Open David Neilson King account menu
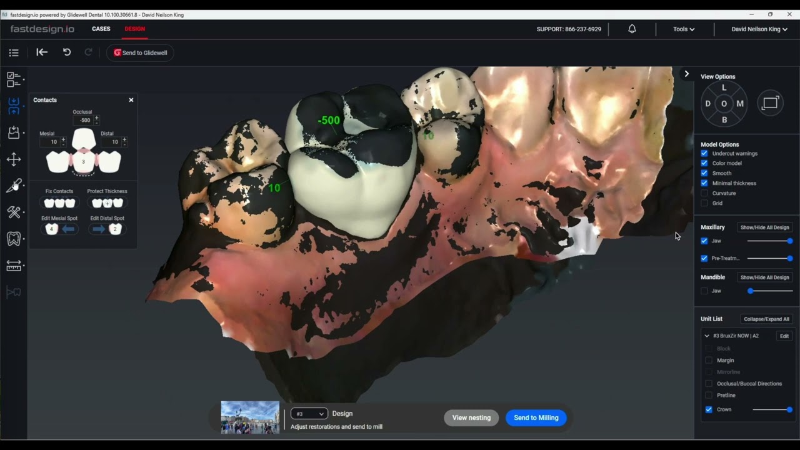Image resolution: width=800 pixels, height=450 pixels. point(759,29)
